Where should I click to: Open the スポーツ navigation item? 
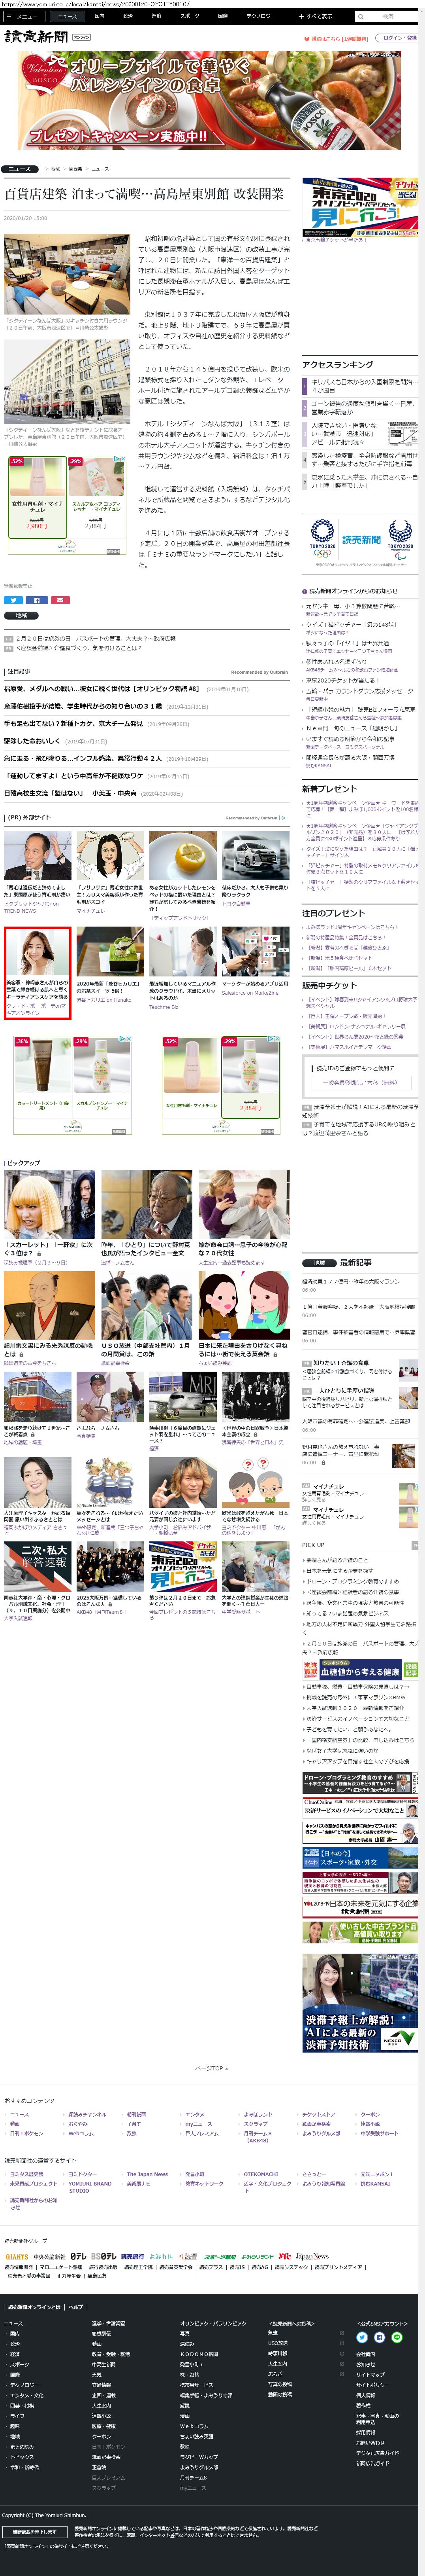click(190, 16)
